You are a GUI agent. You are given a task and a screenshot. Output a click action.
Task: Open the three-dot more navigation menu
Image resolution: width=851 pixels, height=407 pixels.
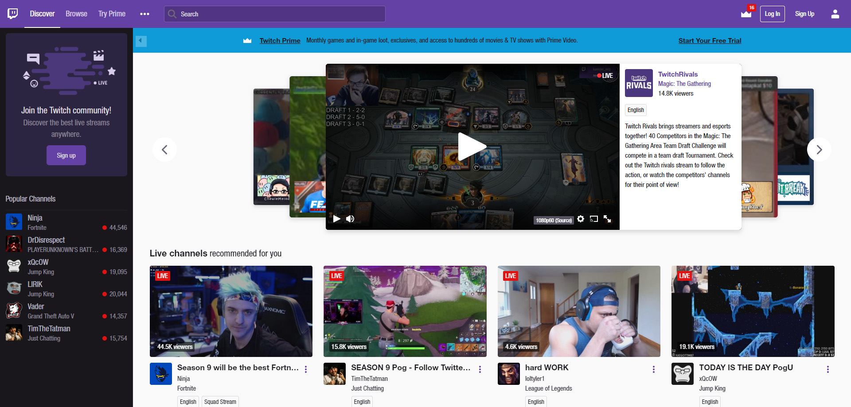[x=144, y=14]
